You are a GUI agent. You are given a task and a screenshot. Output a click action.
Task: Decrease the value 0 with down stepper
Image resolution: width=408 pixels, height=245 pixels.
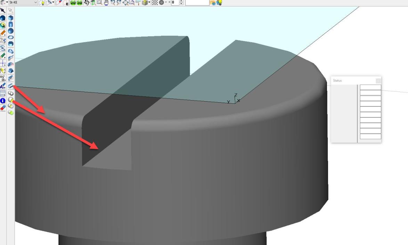181,4
